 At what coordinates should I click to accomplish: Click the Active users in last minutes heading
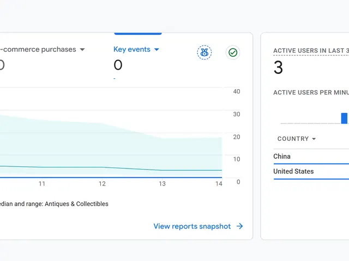311,51
